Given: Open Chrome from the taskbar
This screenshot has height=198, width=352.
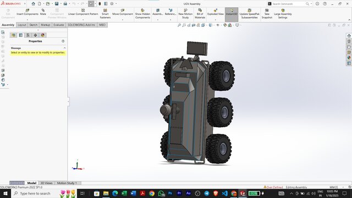Looking at the screenshot, I should 152,193.
